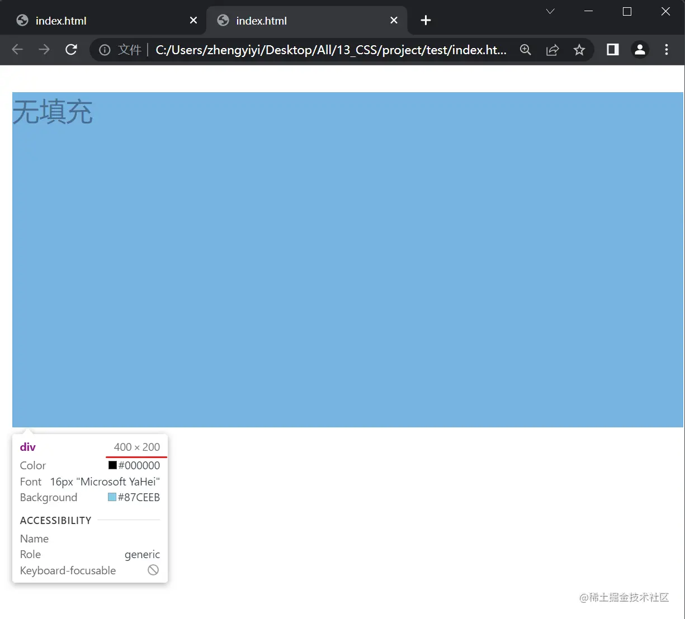Screen dimensions: 685x619
Task: Open a new tab with plus button
Action: (x=426, y=20)
